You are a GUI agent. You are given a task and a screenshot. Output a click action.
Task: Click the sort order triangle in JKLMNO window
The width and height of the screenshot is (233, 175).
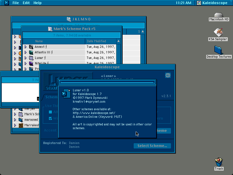point(143,32)
